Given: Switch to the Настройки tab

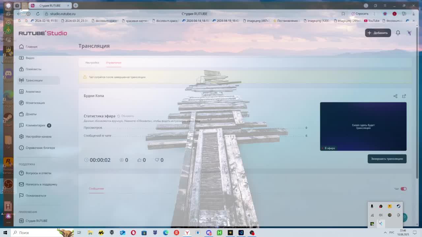Looking at the screenshot, I should pos(92,63).
